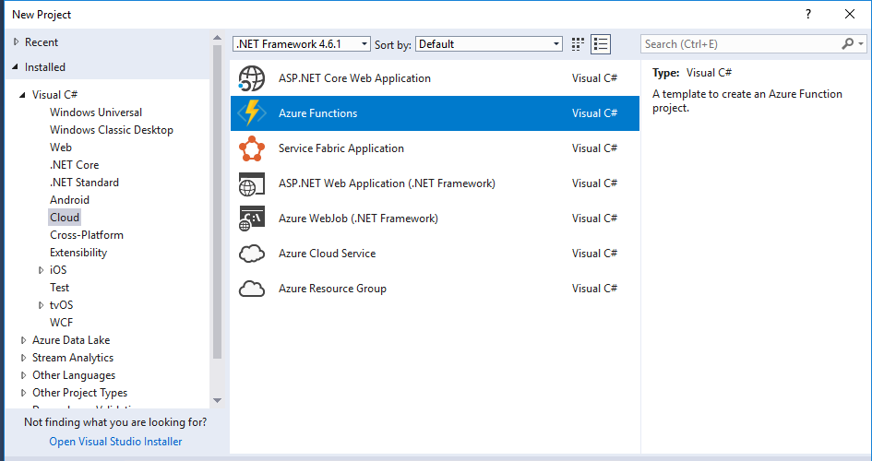Click the Azure Functions lightning bolt icon
Viewport: 872px width, 461px height.
point(251,113)
